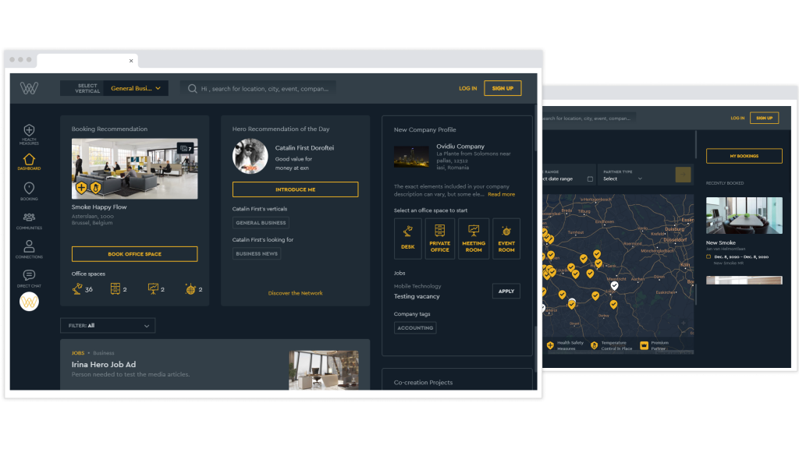The height and width of the screenshot is (449, 799).
Task: Click the private office cabinet icon under Office spaces
Action: pos(115,289)
